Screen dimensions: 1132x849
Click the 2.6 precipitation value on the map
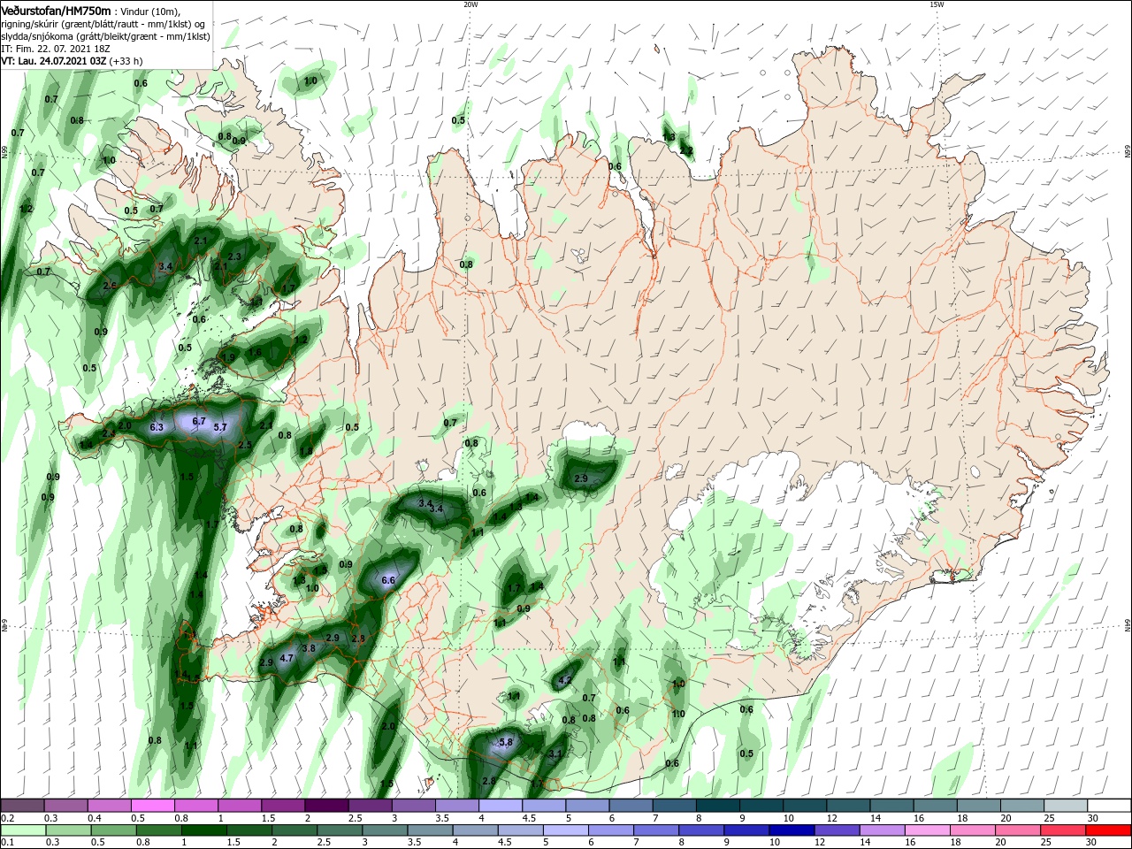tap(110, 286)
